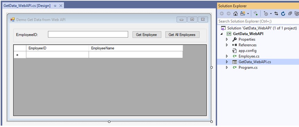This screenshot has height=127, width=299.
Task: Click Sync with Active Document arrows icon
Action: [276, 13]
